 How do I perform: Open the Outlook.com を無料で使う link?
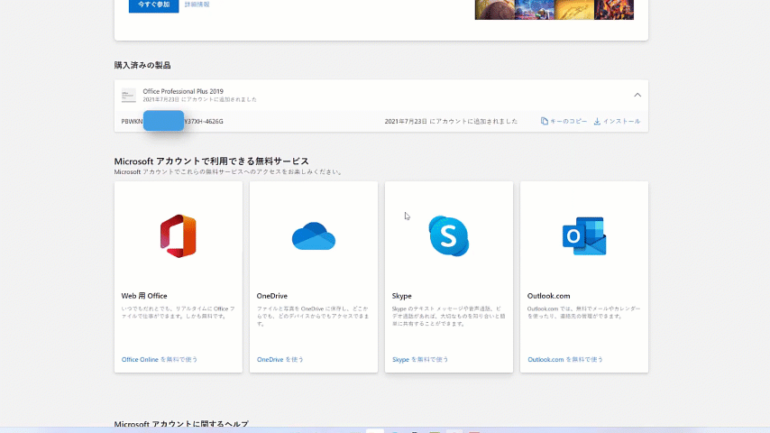point(565,359)
